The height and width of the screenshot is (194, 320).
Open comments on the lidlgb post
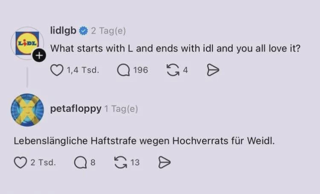point(123,70)
